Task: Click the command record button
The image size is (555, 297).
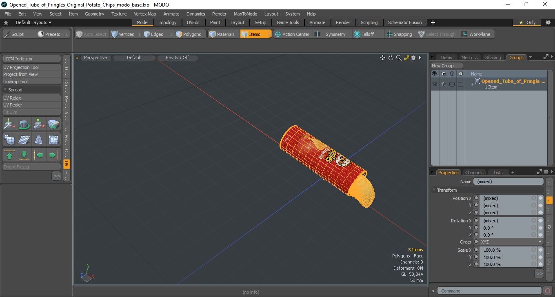Action: coord(548,291)
